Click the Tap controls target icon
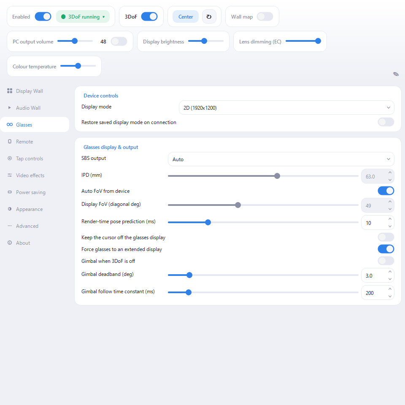This screenshot has width=405, height=405. [10, 158]
